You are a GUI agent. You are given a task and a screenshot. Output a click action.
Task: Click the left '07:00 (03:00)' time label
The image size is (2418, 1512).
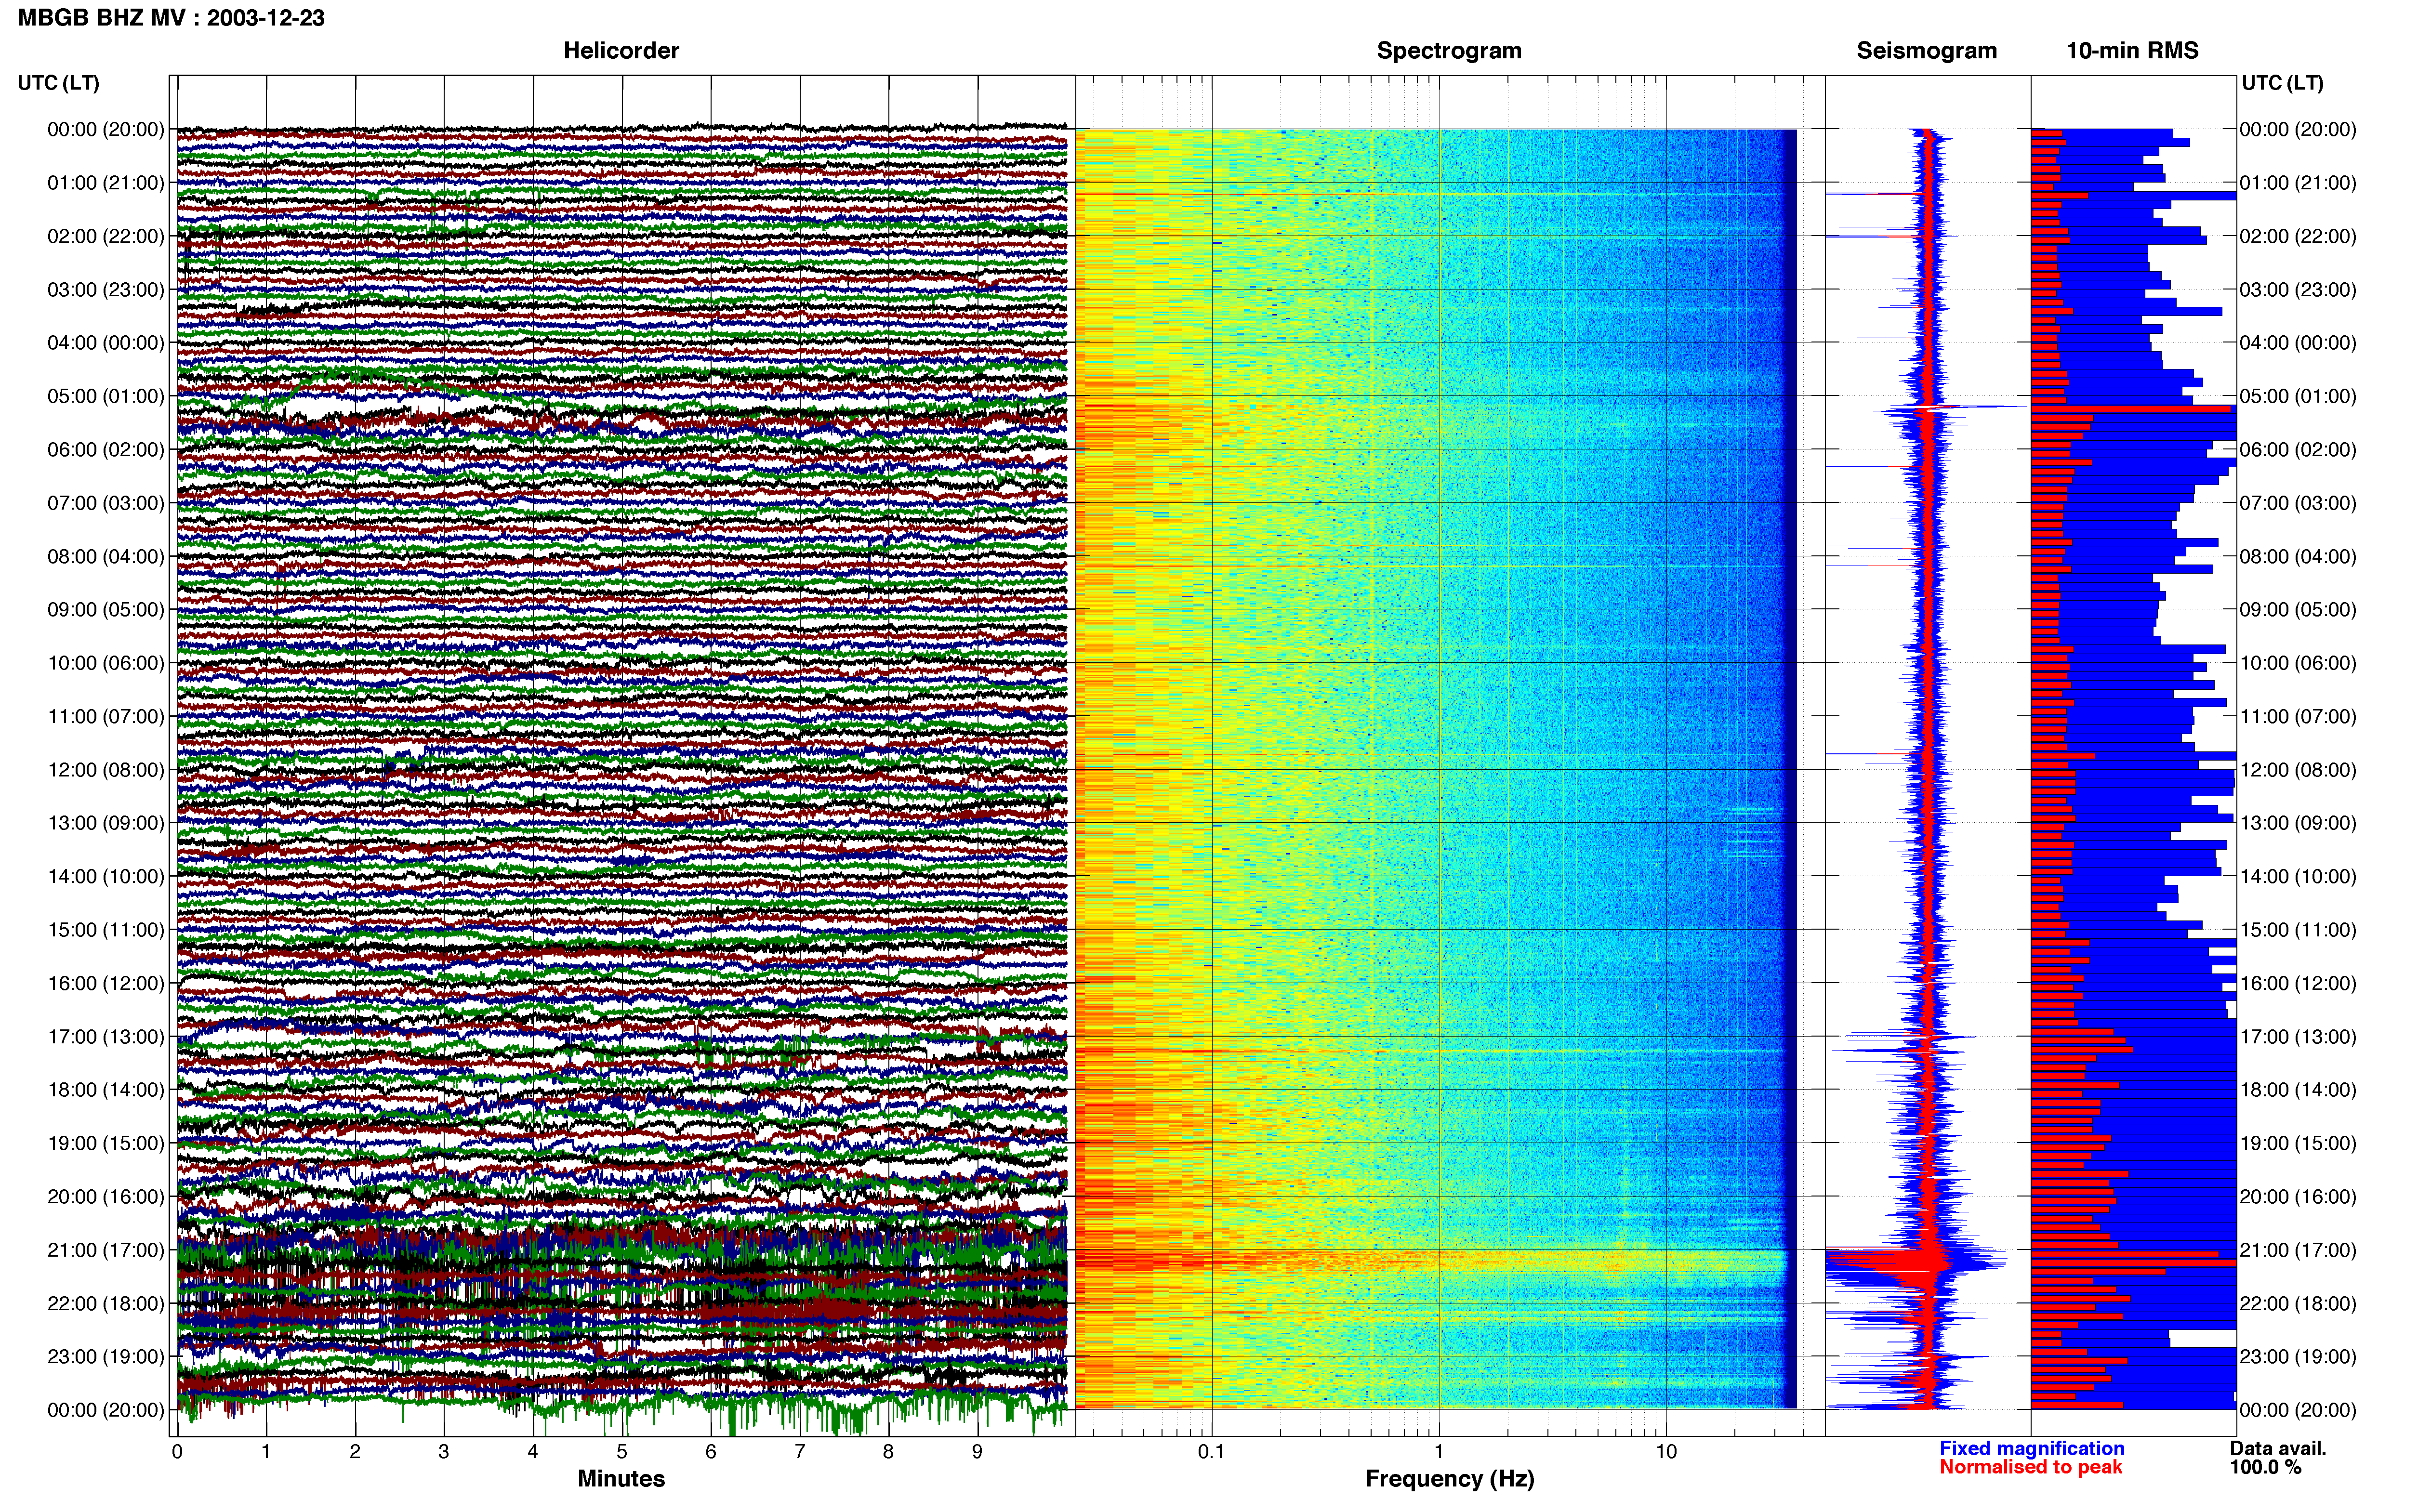tap(106, 503)
